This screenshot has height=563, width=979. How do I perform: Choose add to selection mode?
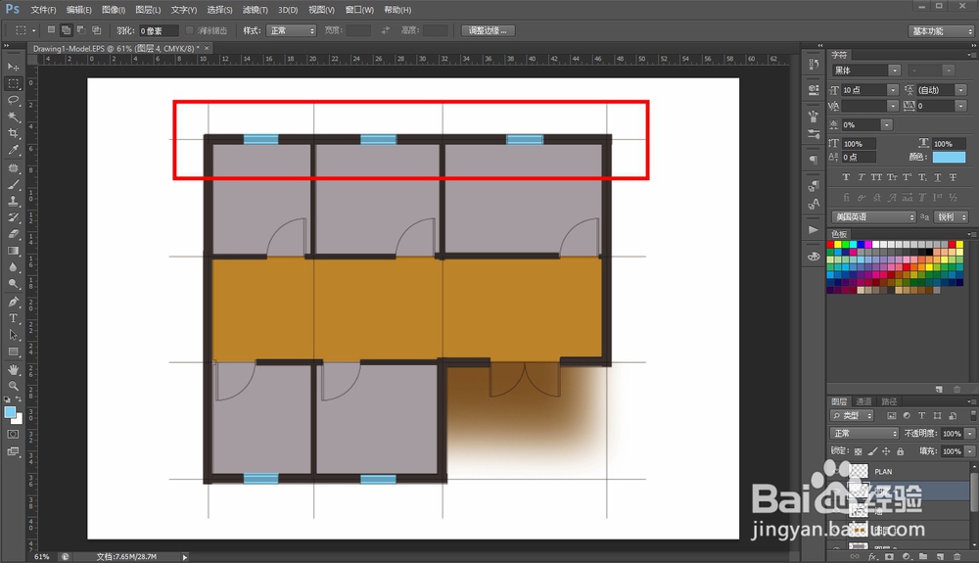tap(66, 30)
